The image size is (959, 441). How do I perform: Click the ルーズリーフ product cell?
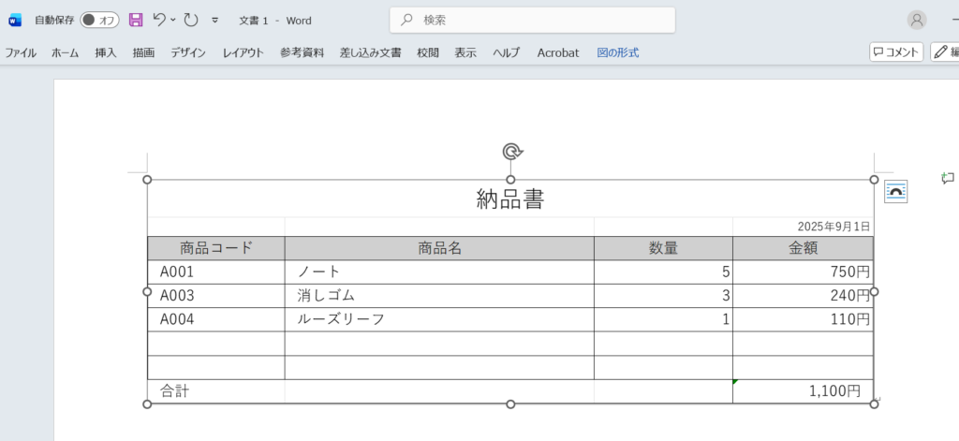(x=439, y=320)
